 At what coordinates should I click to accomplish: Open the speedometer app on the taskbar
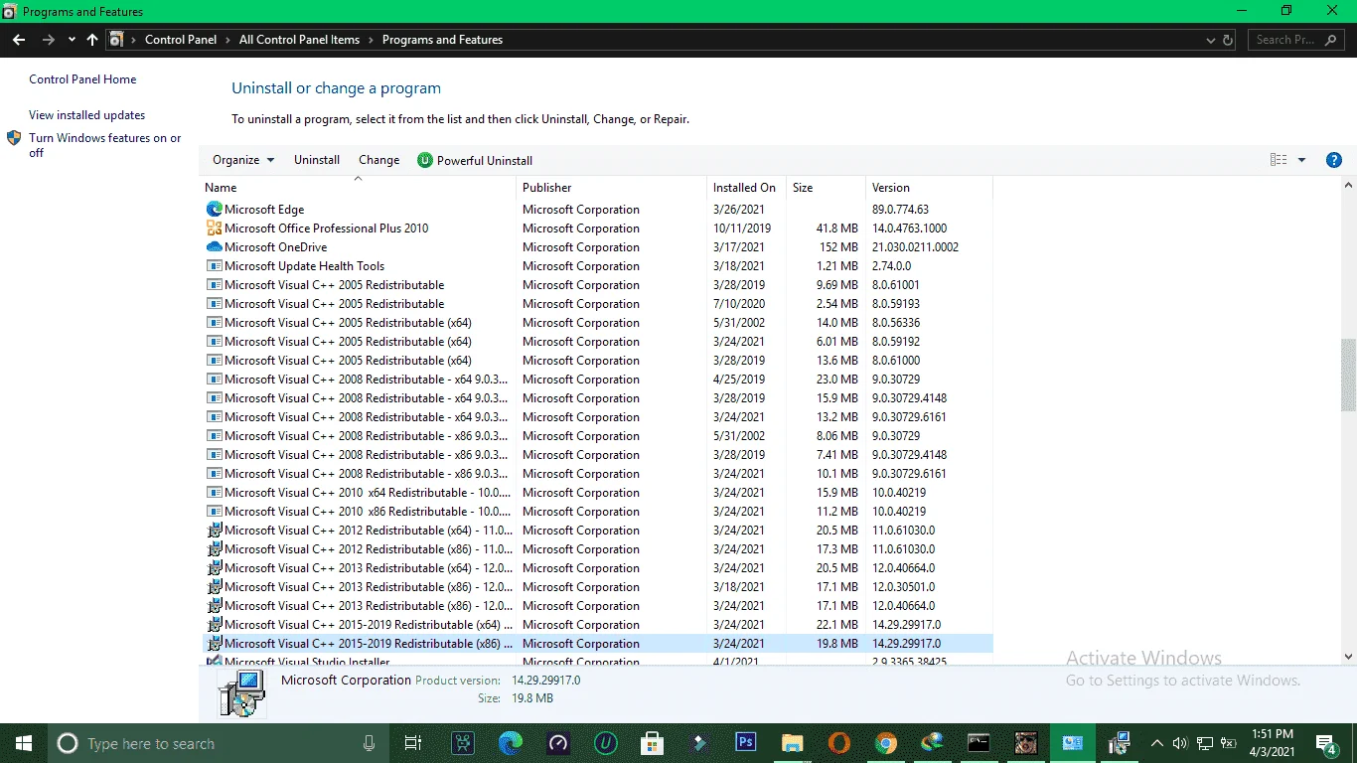(x=558, y=743)
